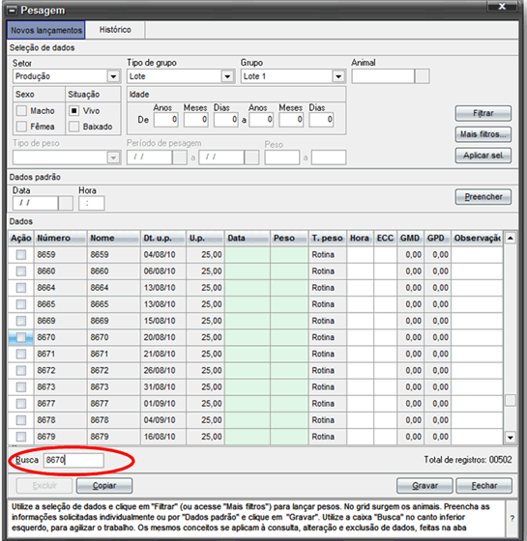Click the help question mark icon
Viewport: 527px width, 541px height.
pyautogui.click(x=512, y=518)
